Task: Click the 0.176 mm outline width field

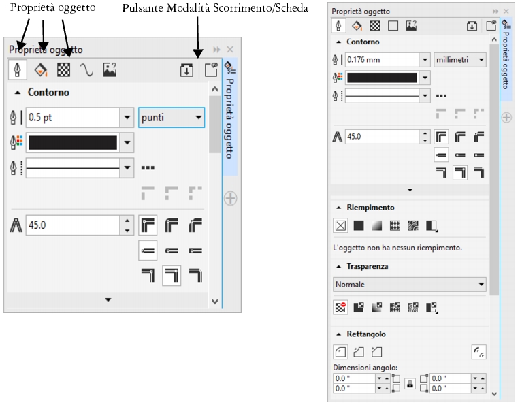Action: click(x=382, y=60)
